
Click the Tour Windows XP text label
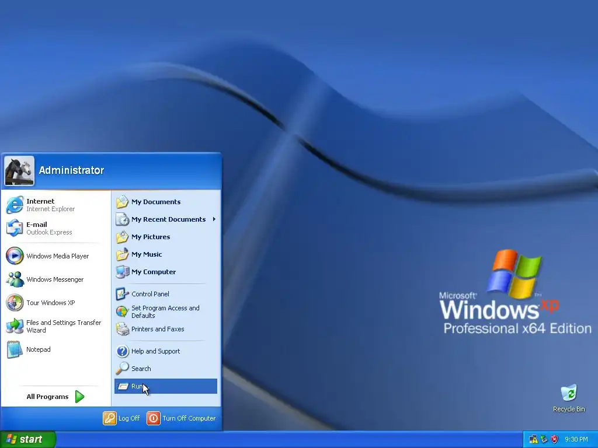(x=51, y=303)
